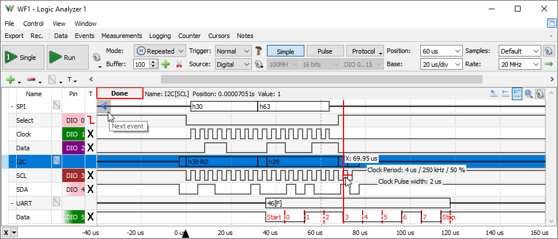Click the red scissors remove-buffer icon
The image size is (558, 239).
click(179, 65)
